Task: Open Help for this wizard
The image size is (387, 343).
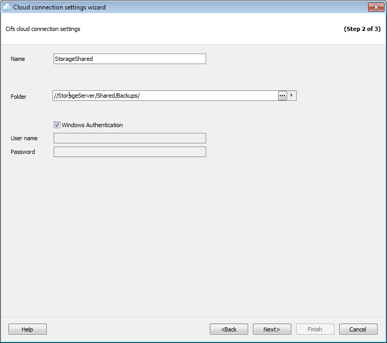Action: (27, 329)
